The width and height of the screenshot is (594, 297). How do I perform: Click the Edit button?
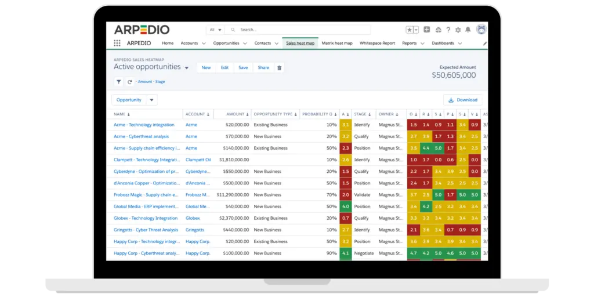(224, 68)
